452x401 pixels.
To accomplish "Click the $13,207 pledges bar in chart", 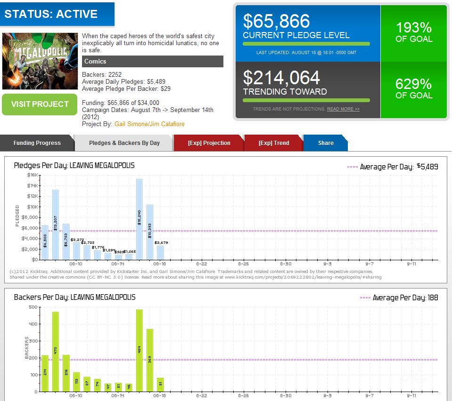I will pyautogui.click(x=56, y=225).
